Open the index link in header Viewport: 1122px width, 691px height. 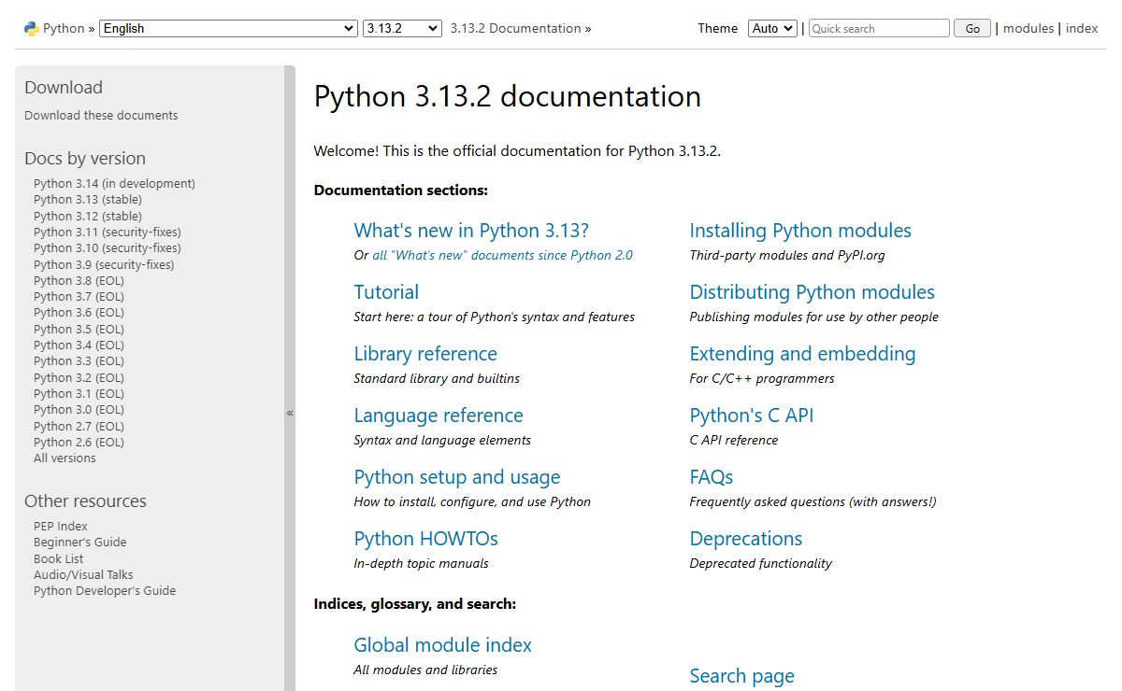coord(1082,28)
